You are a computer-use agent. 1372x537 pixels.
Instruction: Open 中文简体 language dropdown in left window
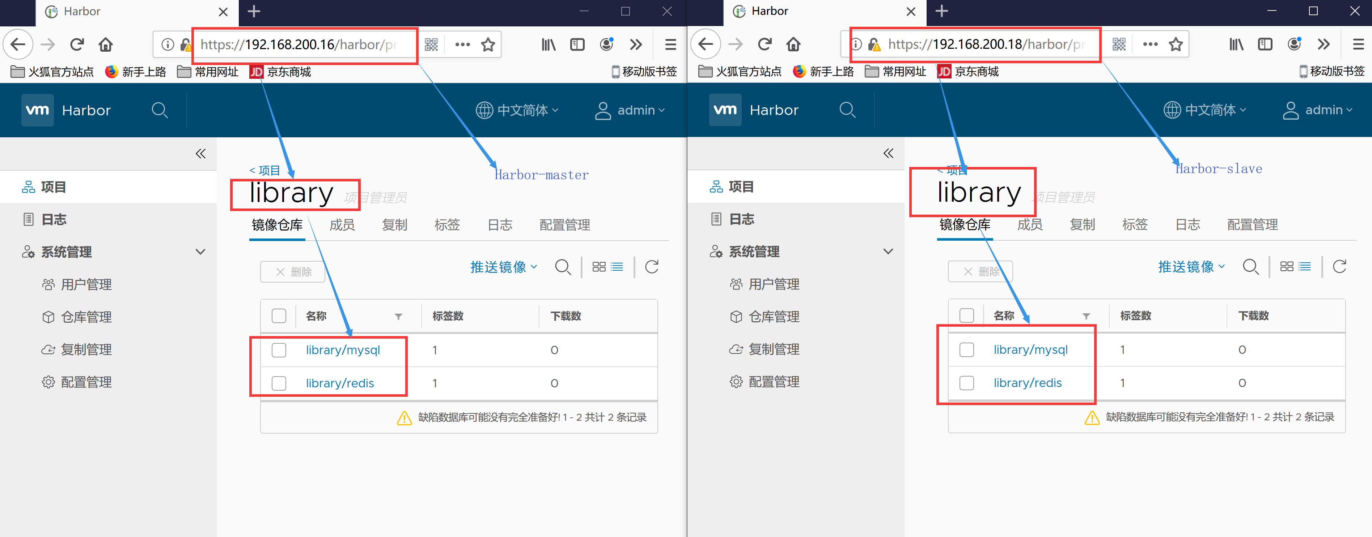(x=517, y=110)
